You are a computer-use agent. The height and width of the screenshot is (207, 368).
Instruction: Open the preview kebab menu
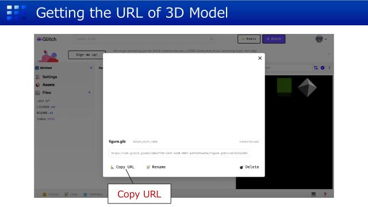[x=329, y=68]
